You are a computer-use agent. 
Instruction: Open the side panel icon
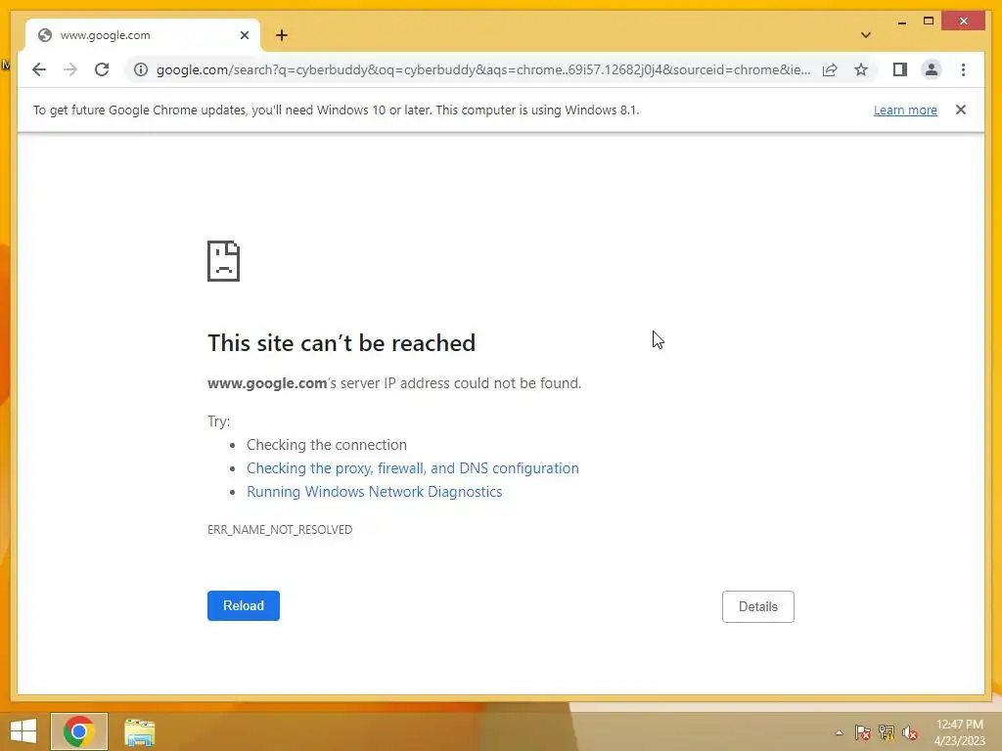[x=900, y=69]
